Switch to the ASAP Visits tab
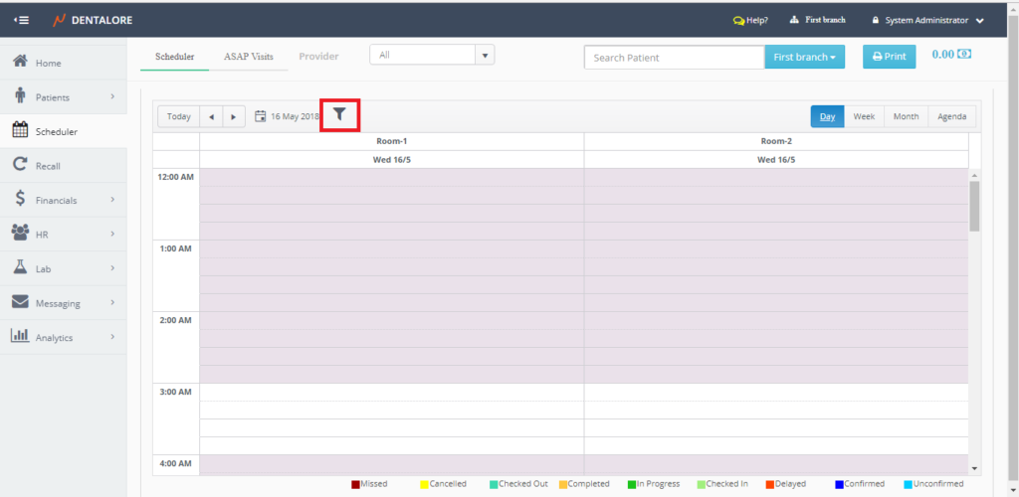1019x497 pixels. [247, 57]
